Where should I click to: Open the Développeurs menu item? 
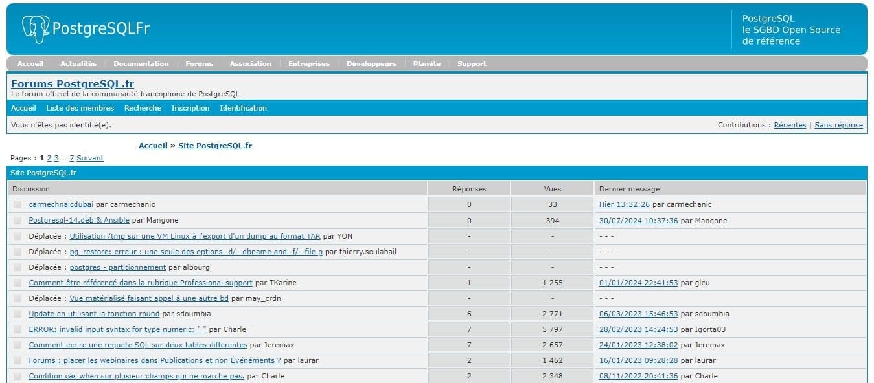tap(371, 63)
